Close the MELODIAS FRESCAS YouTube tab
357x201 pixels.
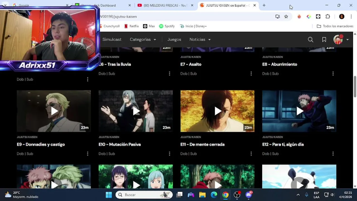click(192, 5)
